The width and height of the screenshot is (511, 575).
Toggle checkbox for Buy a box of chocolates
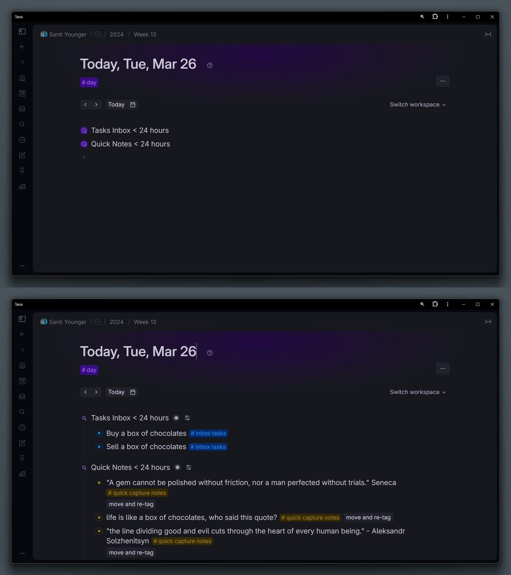click(99, 433)
